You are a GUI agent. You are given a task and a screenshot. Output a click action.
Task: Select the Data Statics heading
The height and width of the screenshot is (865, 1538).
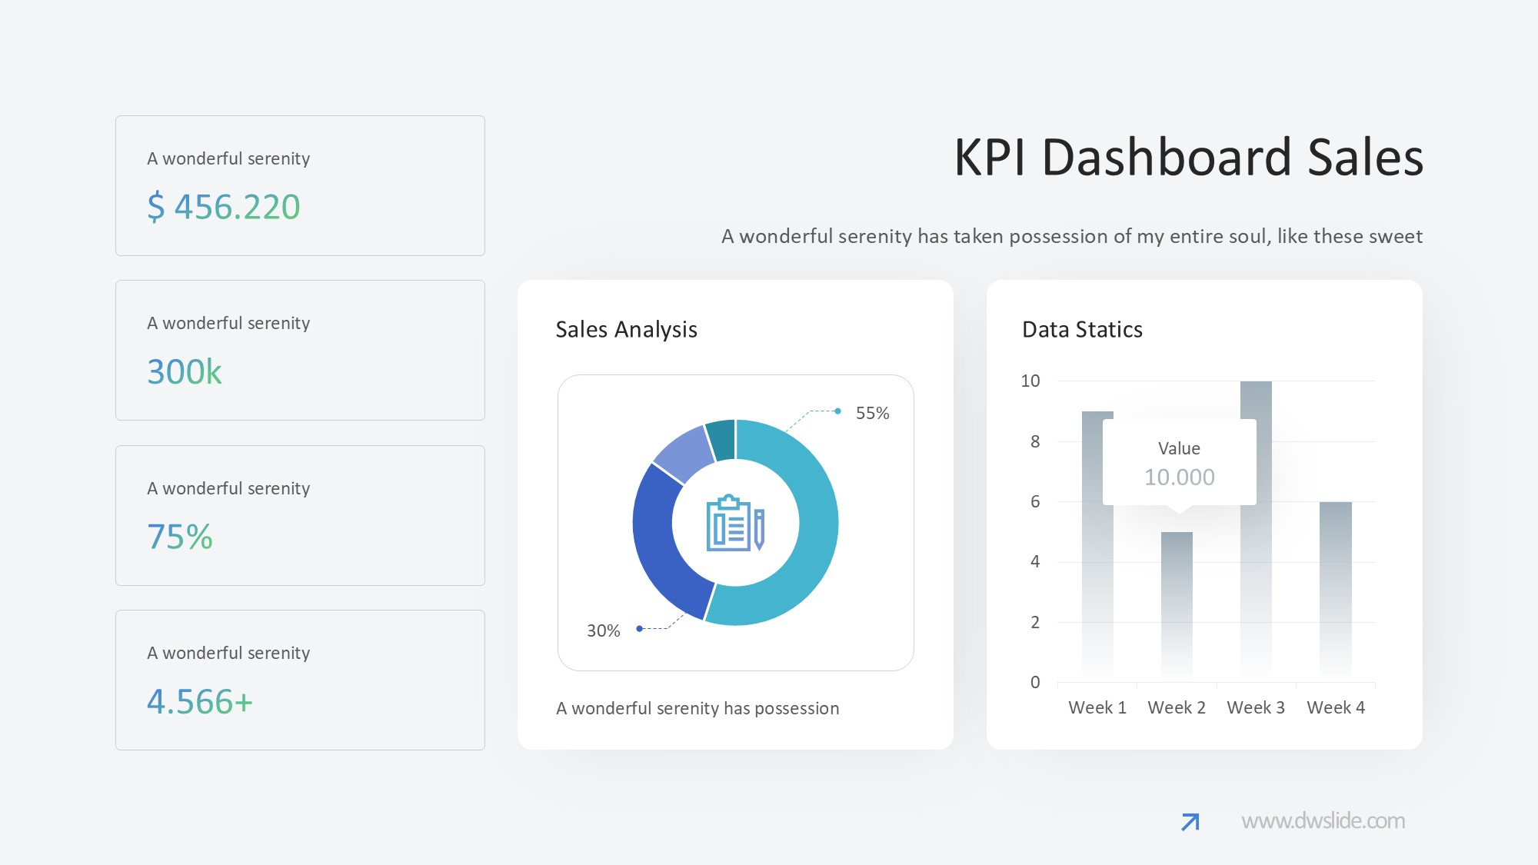(1082, 330)
